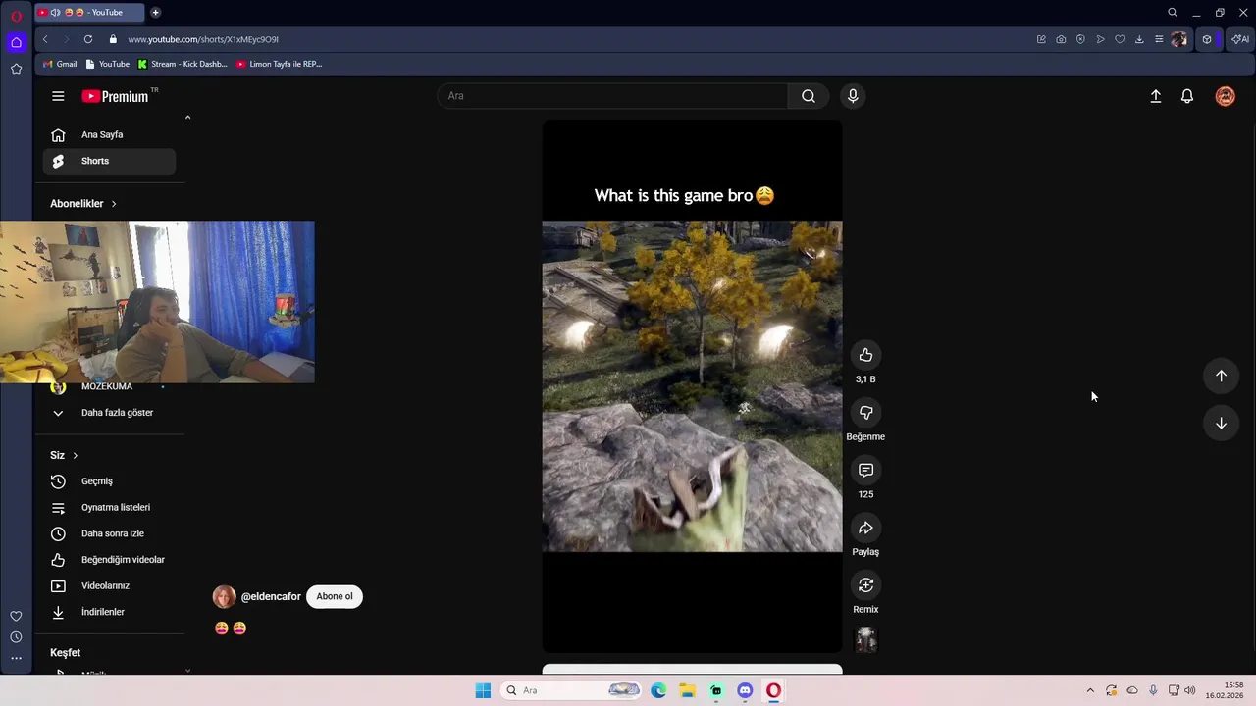Select the YouTube browser tab

tap(89, 13)
